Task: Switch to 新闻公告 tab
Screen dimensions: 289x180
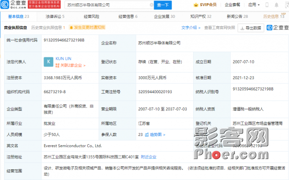Action: [x=238, y=17]
